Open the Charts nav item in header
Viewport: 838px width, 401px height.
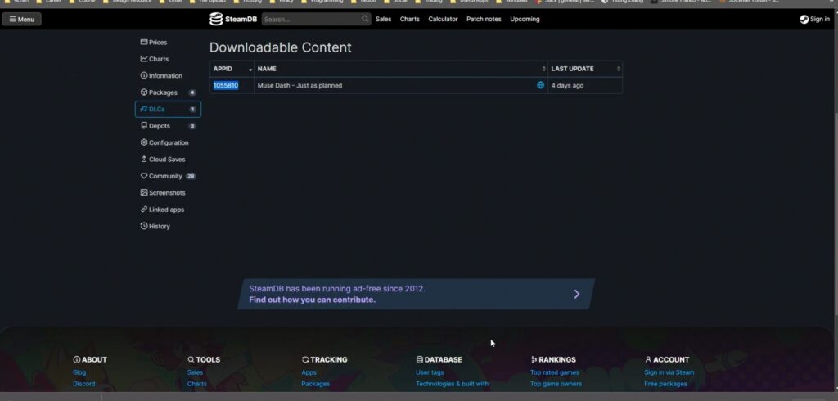[409, 20]
